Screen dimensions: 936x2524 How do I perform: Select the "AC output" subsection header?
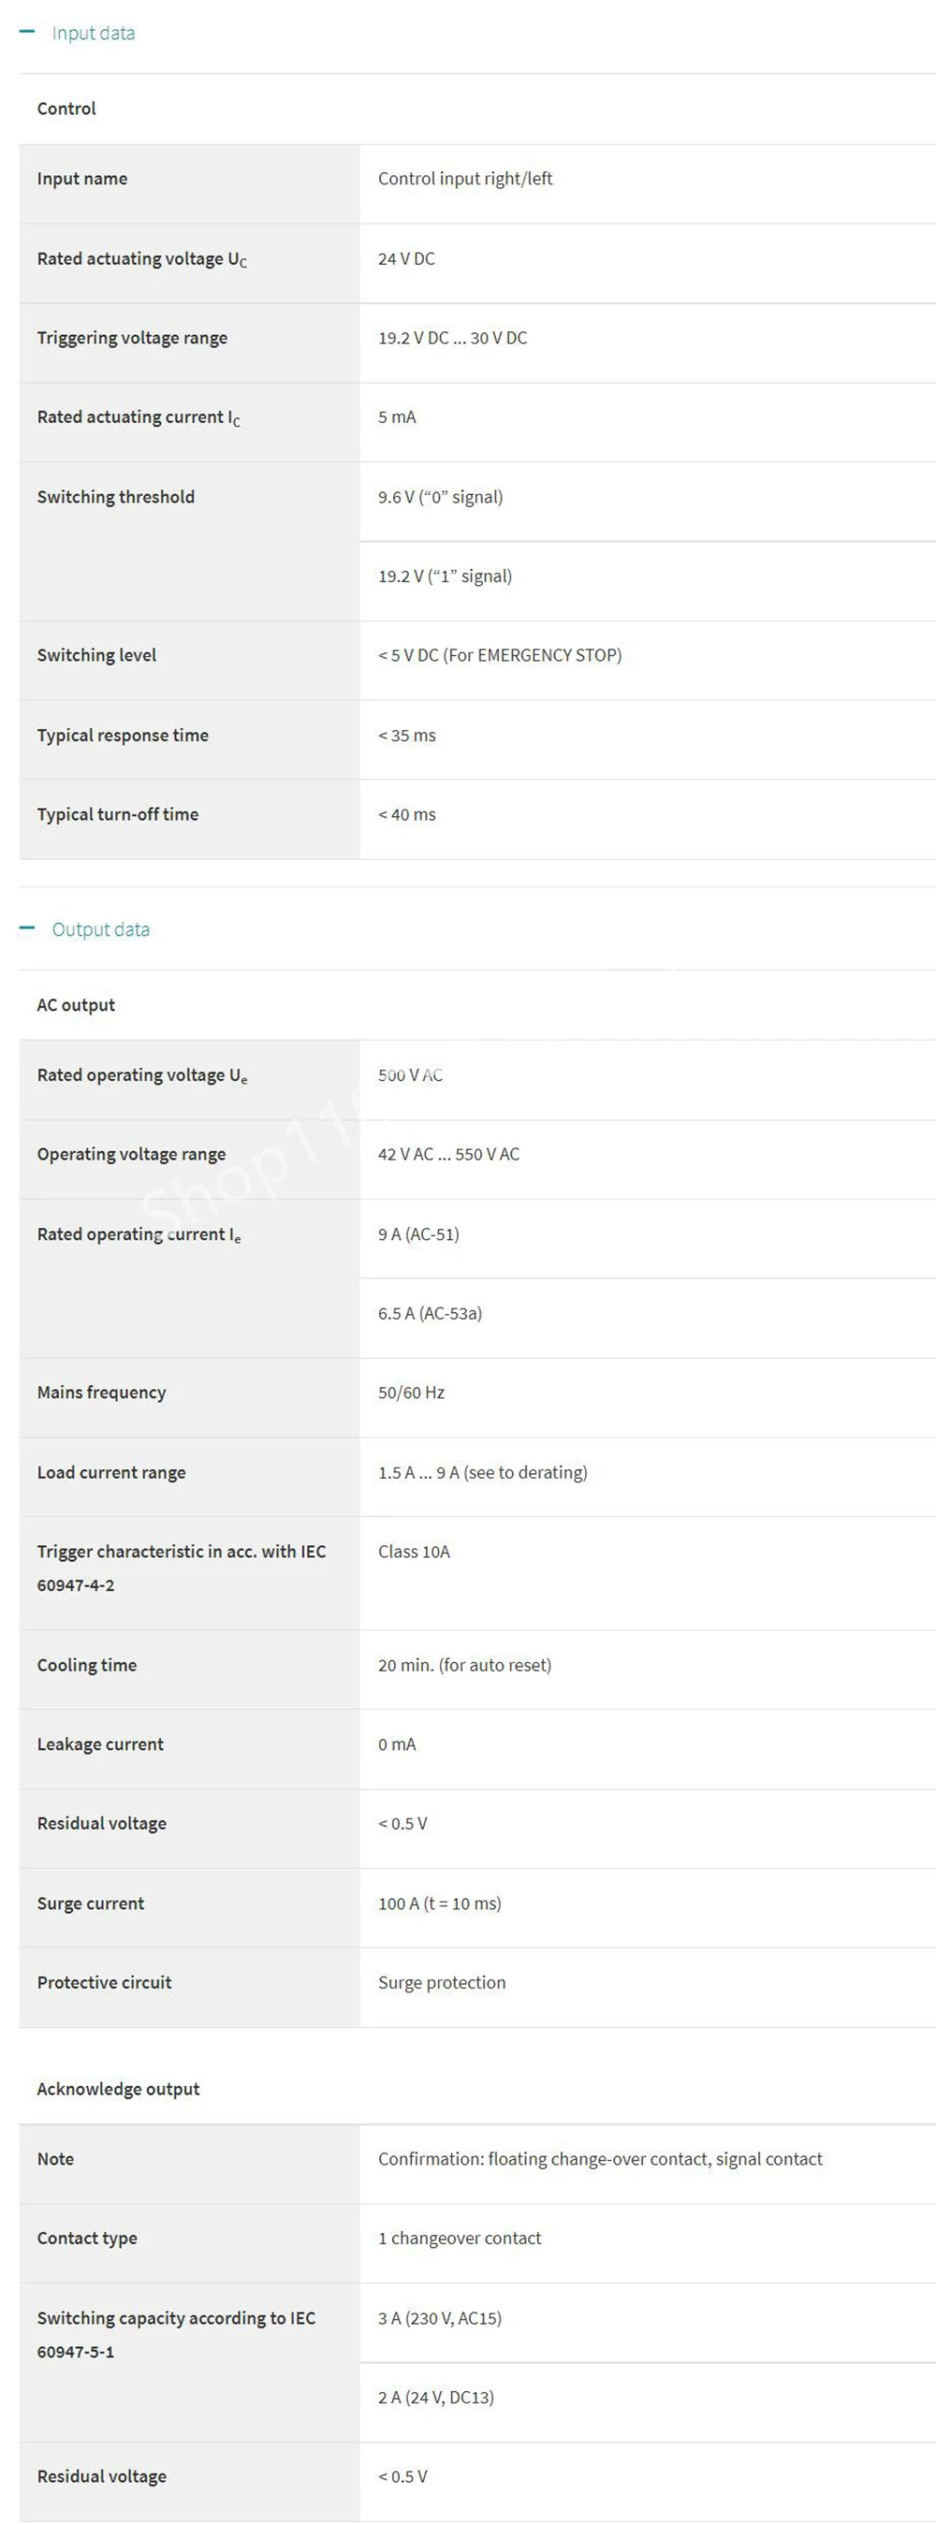coord(76,1004)
